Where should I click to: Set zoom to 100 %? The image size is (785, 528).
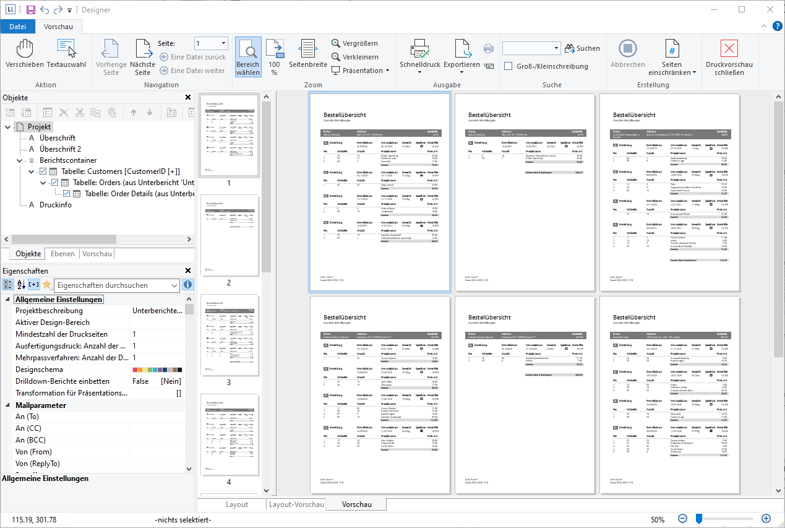click(274, 56)
